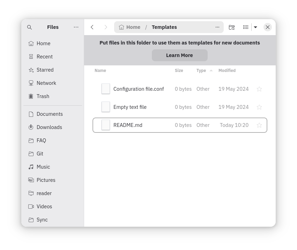
Task: Click the Home house icon in sidebar
Action: click(x=31, y=43)
